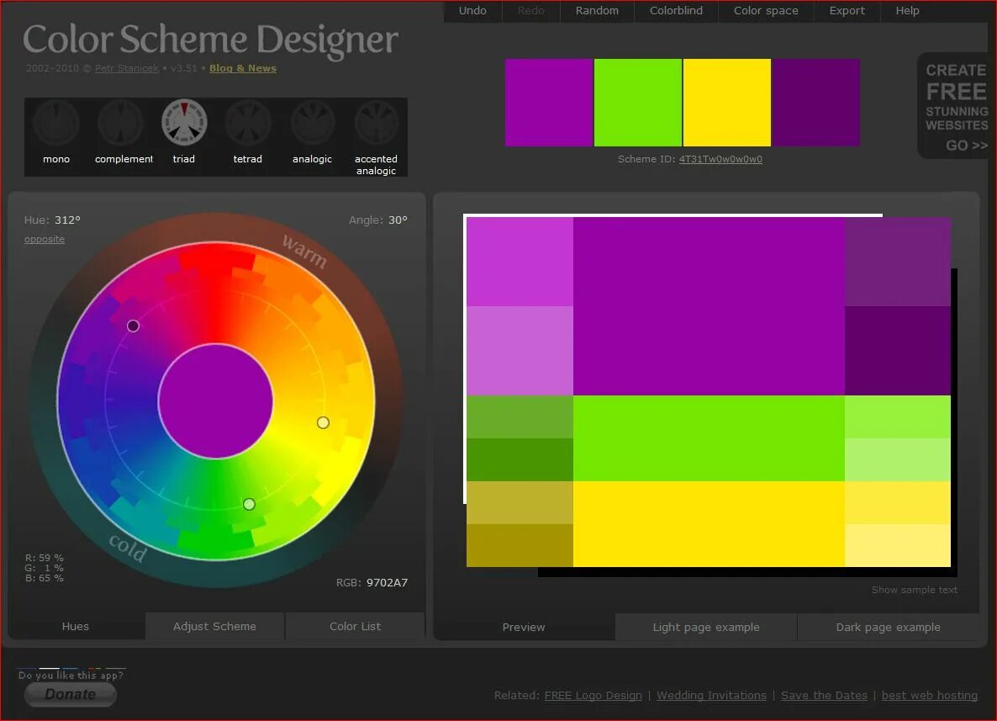Switch to the Adjust Scheme tab
Viewport: 997px width, 721px height.
click(x=215, y=626)
